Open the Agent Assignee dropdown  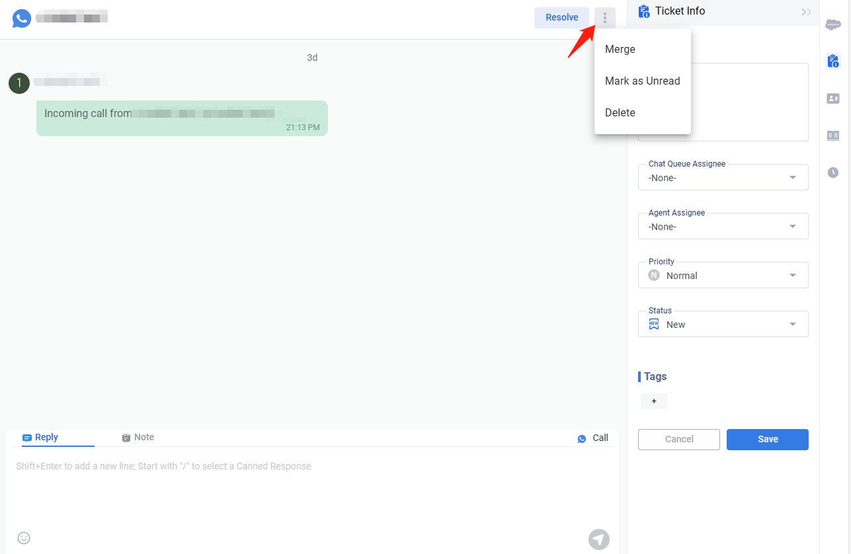(x=723, y=227)
